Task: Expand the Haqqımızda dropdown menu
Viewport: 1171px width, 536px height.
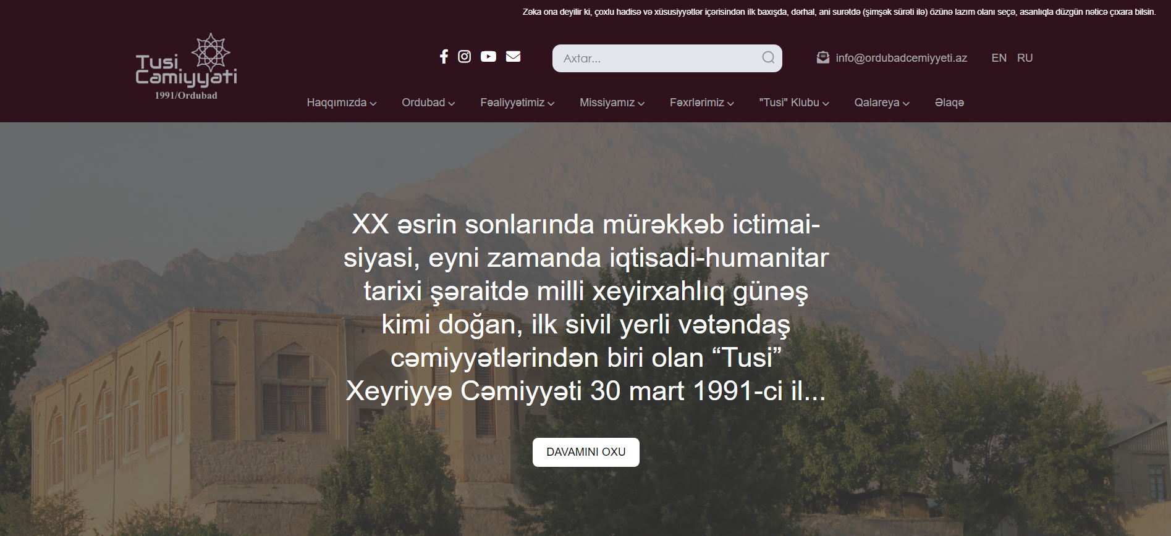Action: pos(342,103)
